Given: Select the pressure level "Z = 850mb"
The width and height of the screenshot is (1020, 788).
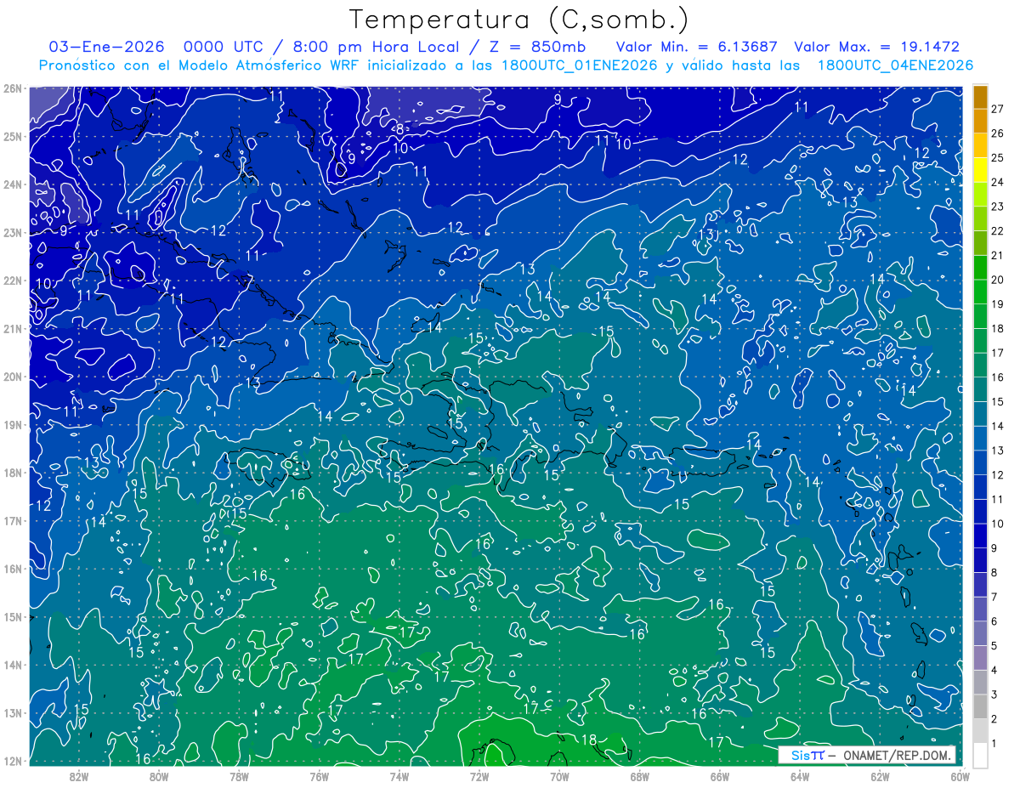Looking at the screenshot, I should 535,47.
